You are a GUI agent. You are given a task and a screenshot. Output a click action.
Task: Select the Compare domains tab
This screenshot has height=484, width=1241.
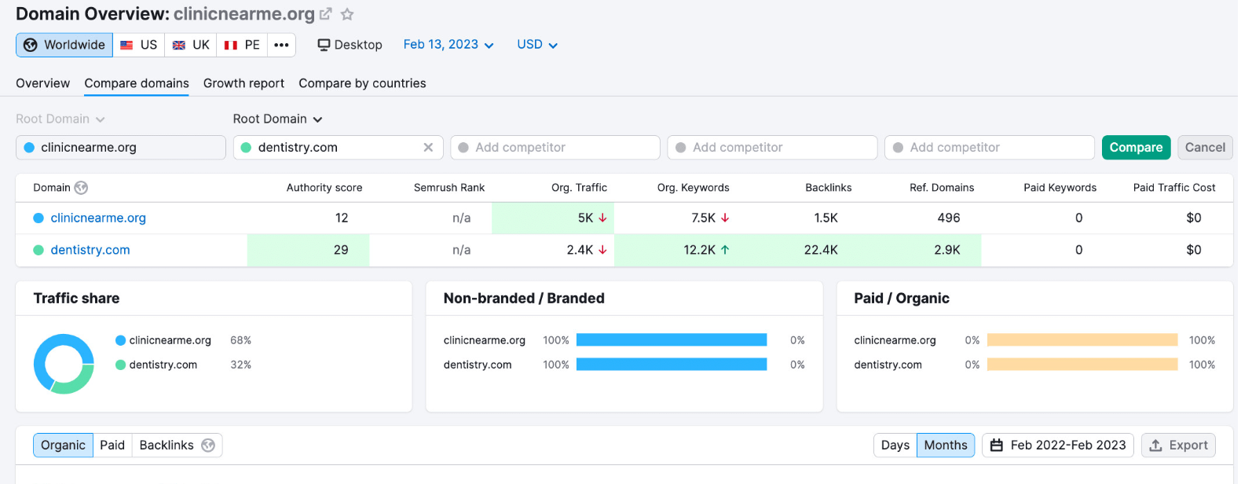137,83
